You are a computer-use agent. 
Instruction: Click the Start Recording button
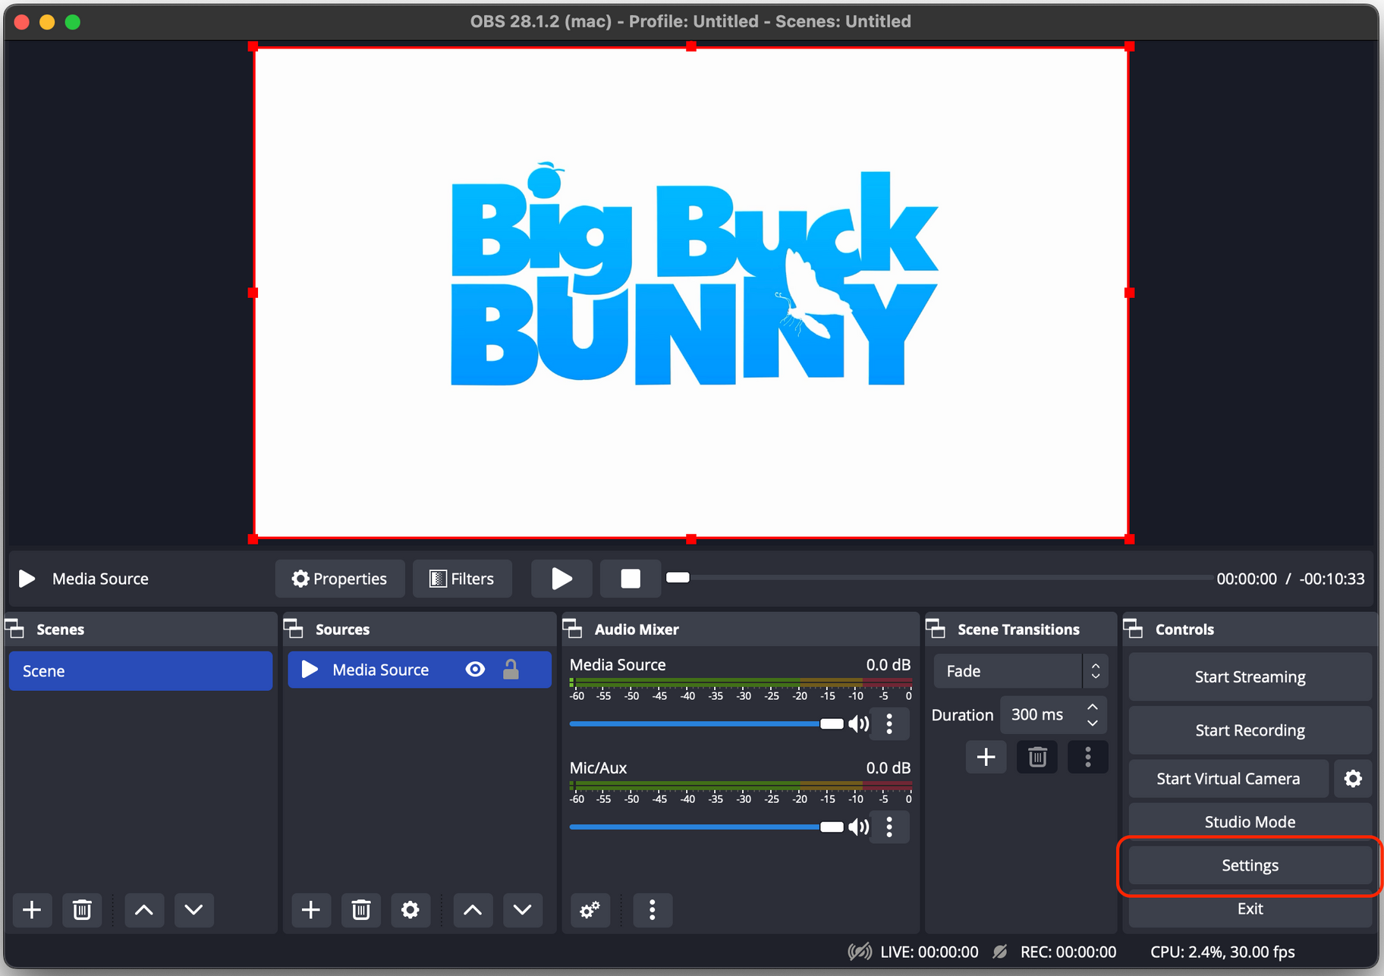pos(1249,730)
